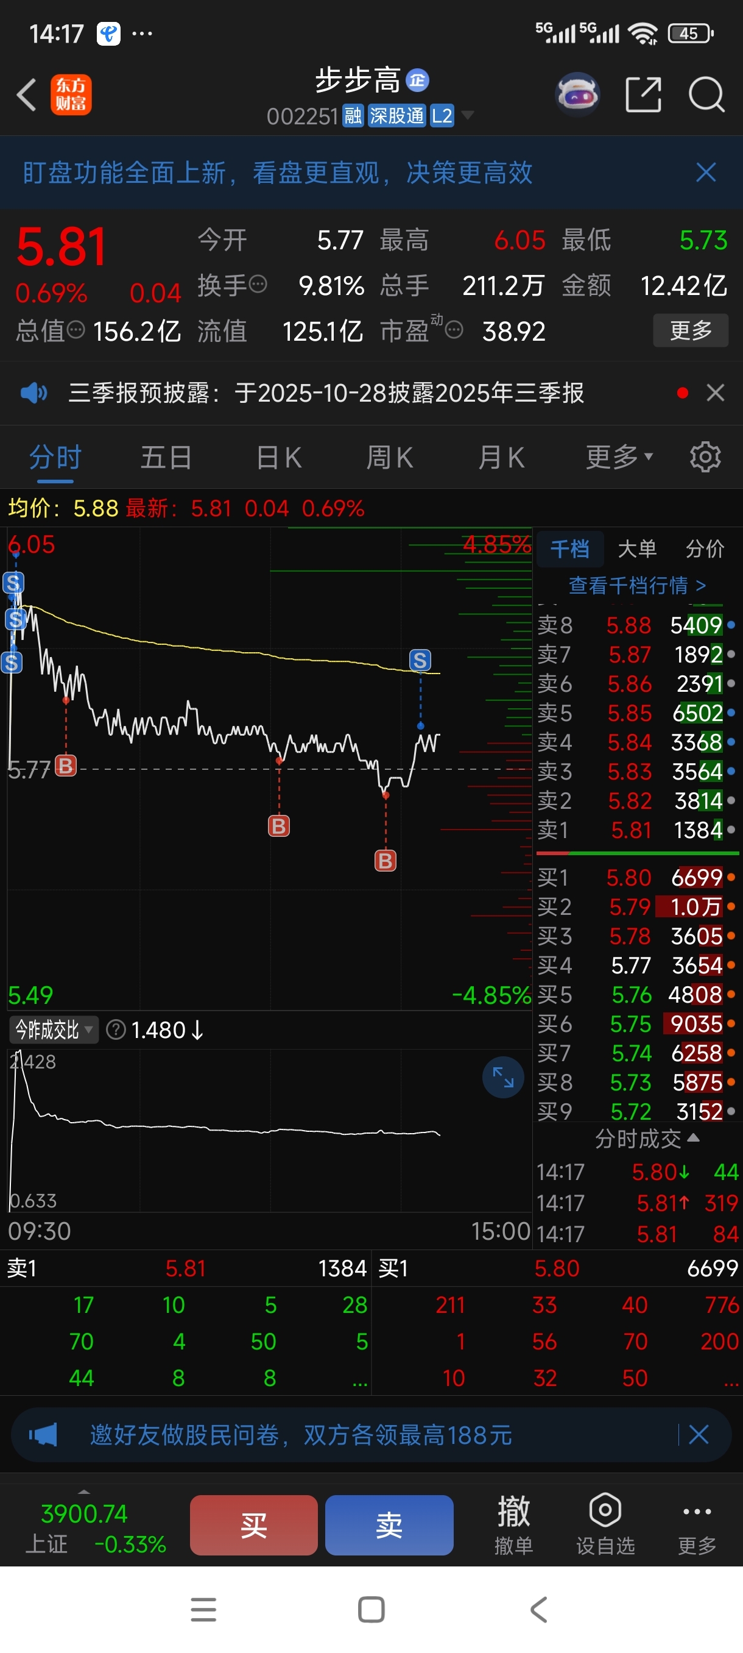This screenshot has height=1653, width=743.
Task: Tap the L2 level badge
Action: point(442,116)
